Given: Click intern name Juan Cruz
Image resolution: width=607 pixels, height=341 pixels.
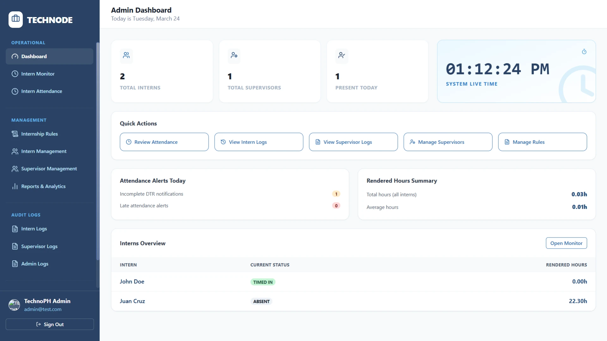Looking at the screenshot, I should 132,301.
